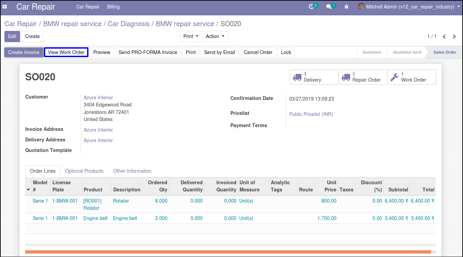Open the conversations chat bubble icon
463x257 pixels.
pos(329,6)
